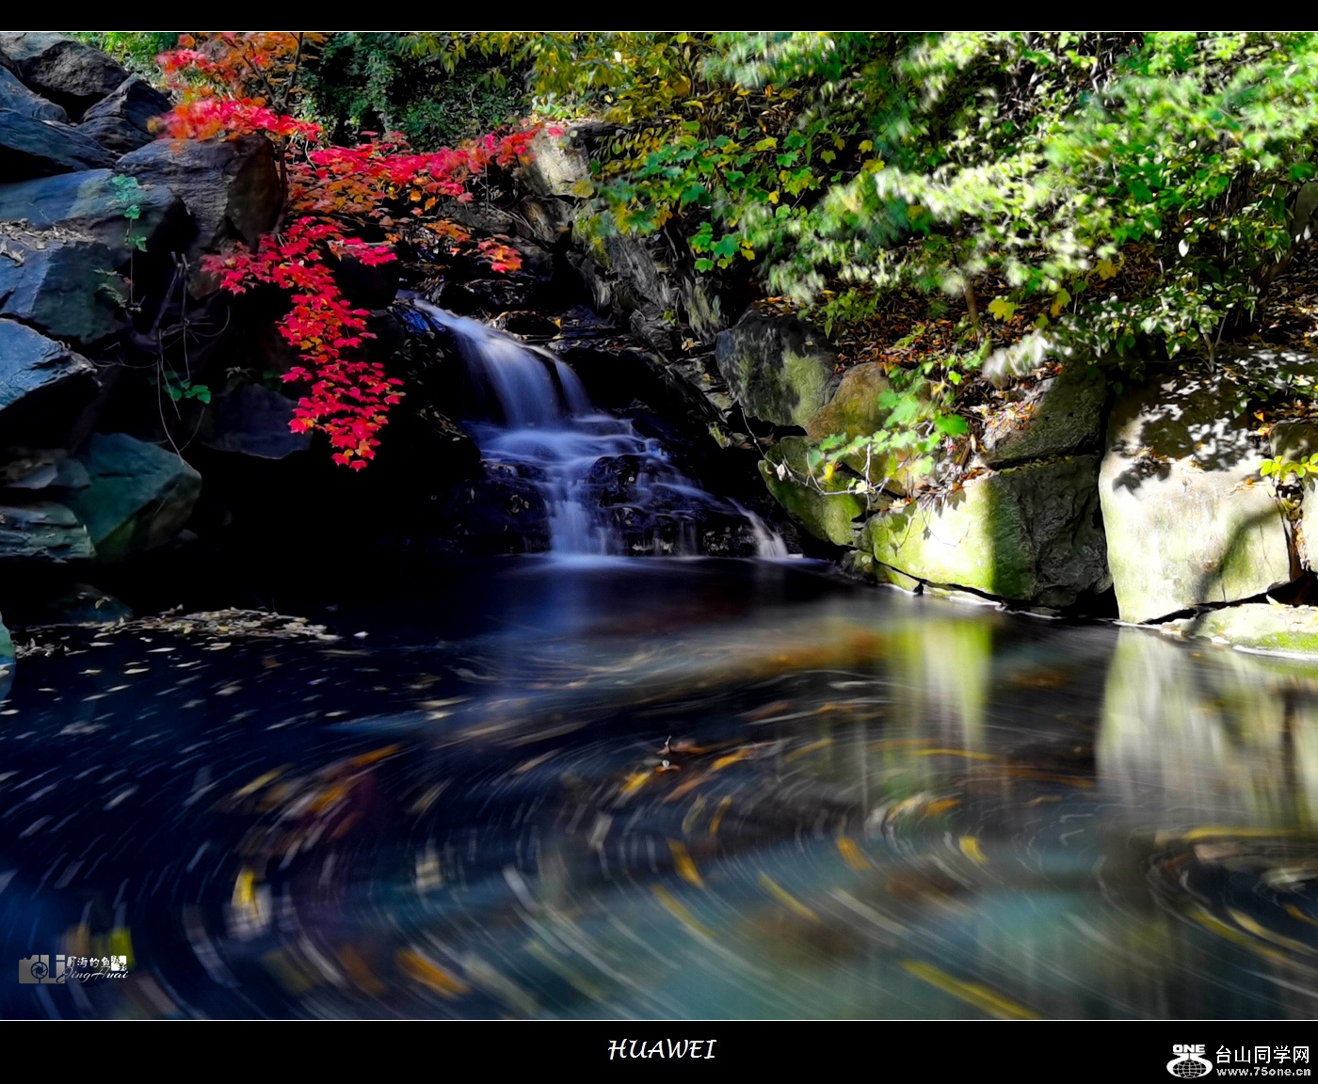Click the black top border bar
Screen dimensions: 1318x1084
click(x=659, y=15)
